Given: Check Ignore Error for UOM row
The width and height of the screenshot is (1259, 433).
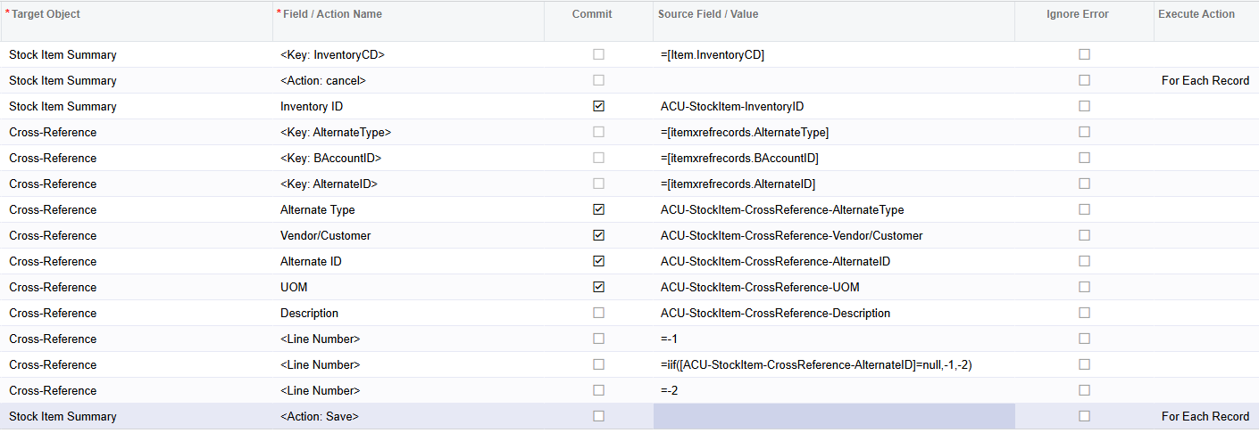Looking at the screenshot, I should pos(1084,287).
